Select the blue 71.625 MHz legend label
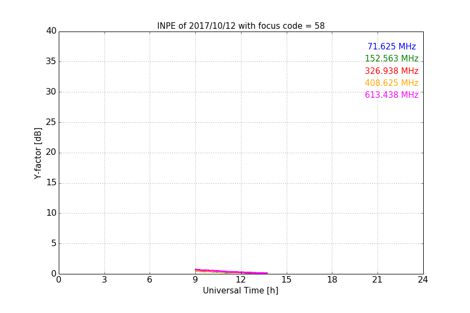Viewport: 470px width, 313px height. (392, 47)
